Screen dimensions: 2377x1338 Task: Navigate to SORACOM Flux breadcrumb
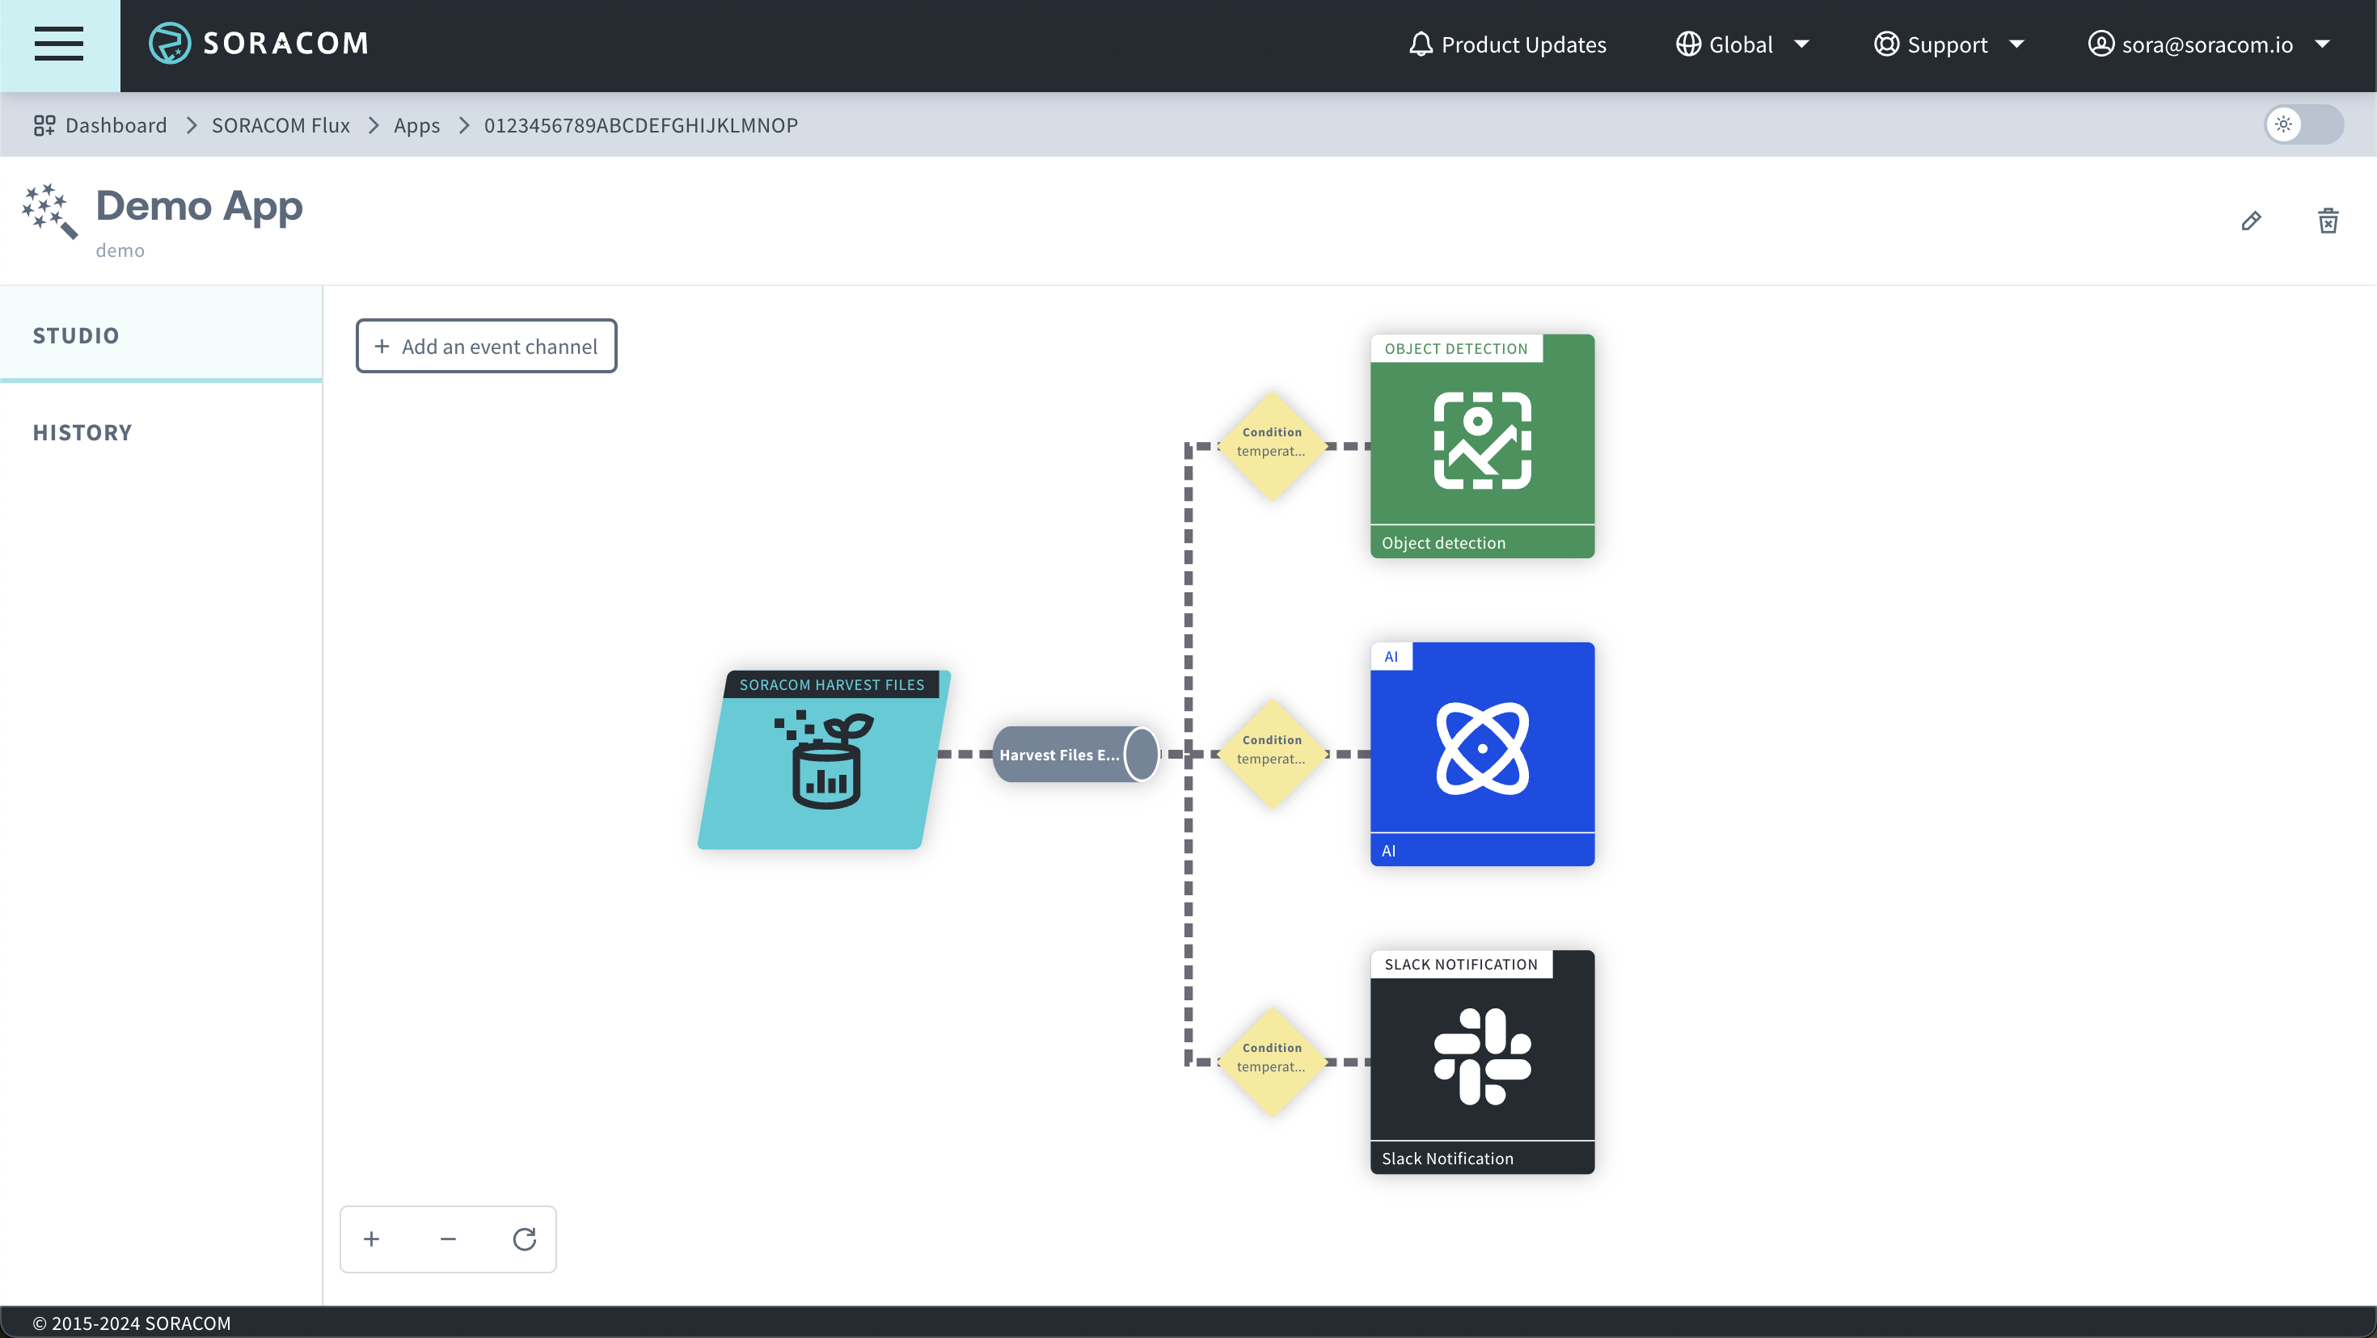coord(281,125)
